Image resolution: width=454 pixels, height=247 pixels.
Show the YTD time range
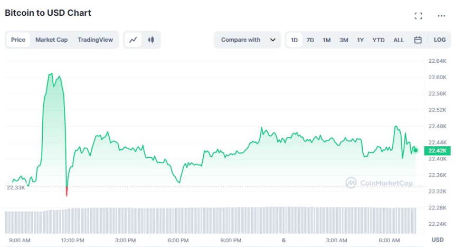click(378, 40)
